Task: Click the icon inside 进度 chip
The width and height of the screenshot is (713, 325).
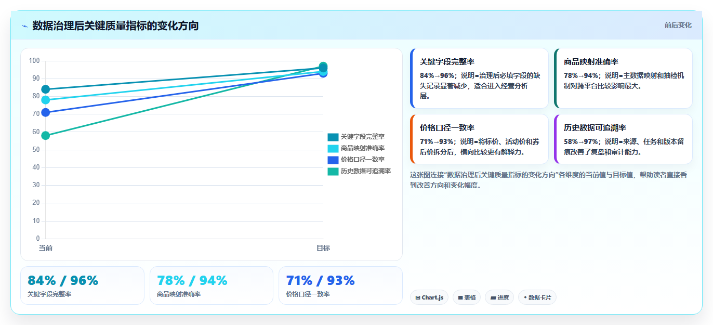Action: [493, 298]
